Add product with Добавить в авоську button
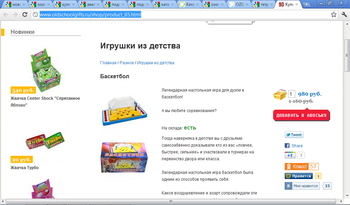This screenshot has height=205, width=350. click(301, 115)
